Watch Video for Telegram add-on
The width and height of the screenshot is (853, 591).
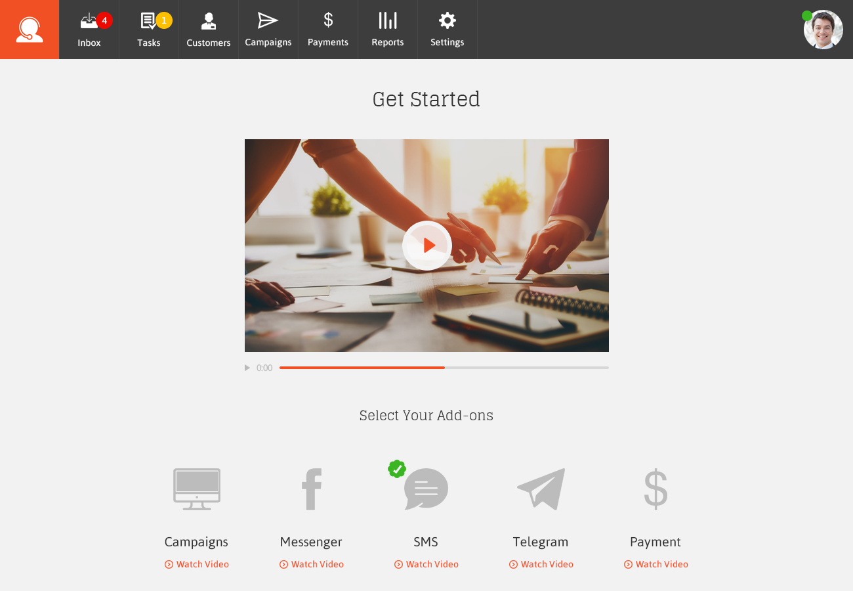tap(541, 564)
